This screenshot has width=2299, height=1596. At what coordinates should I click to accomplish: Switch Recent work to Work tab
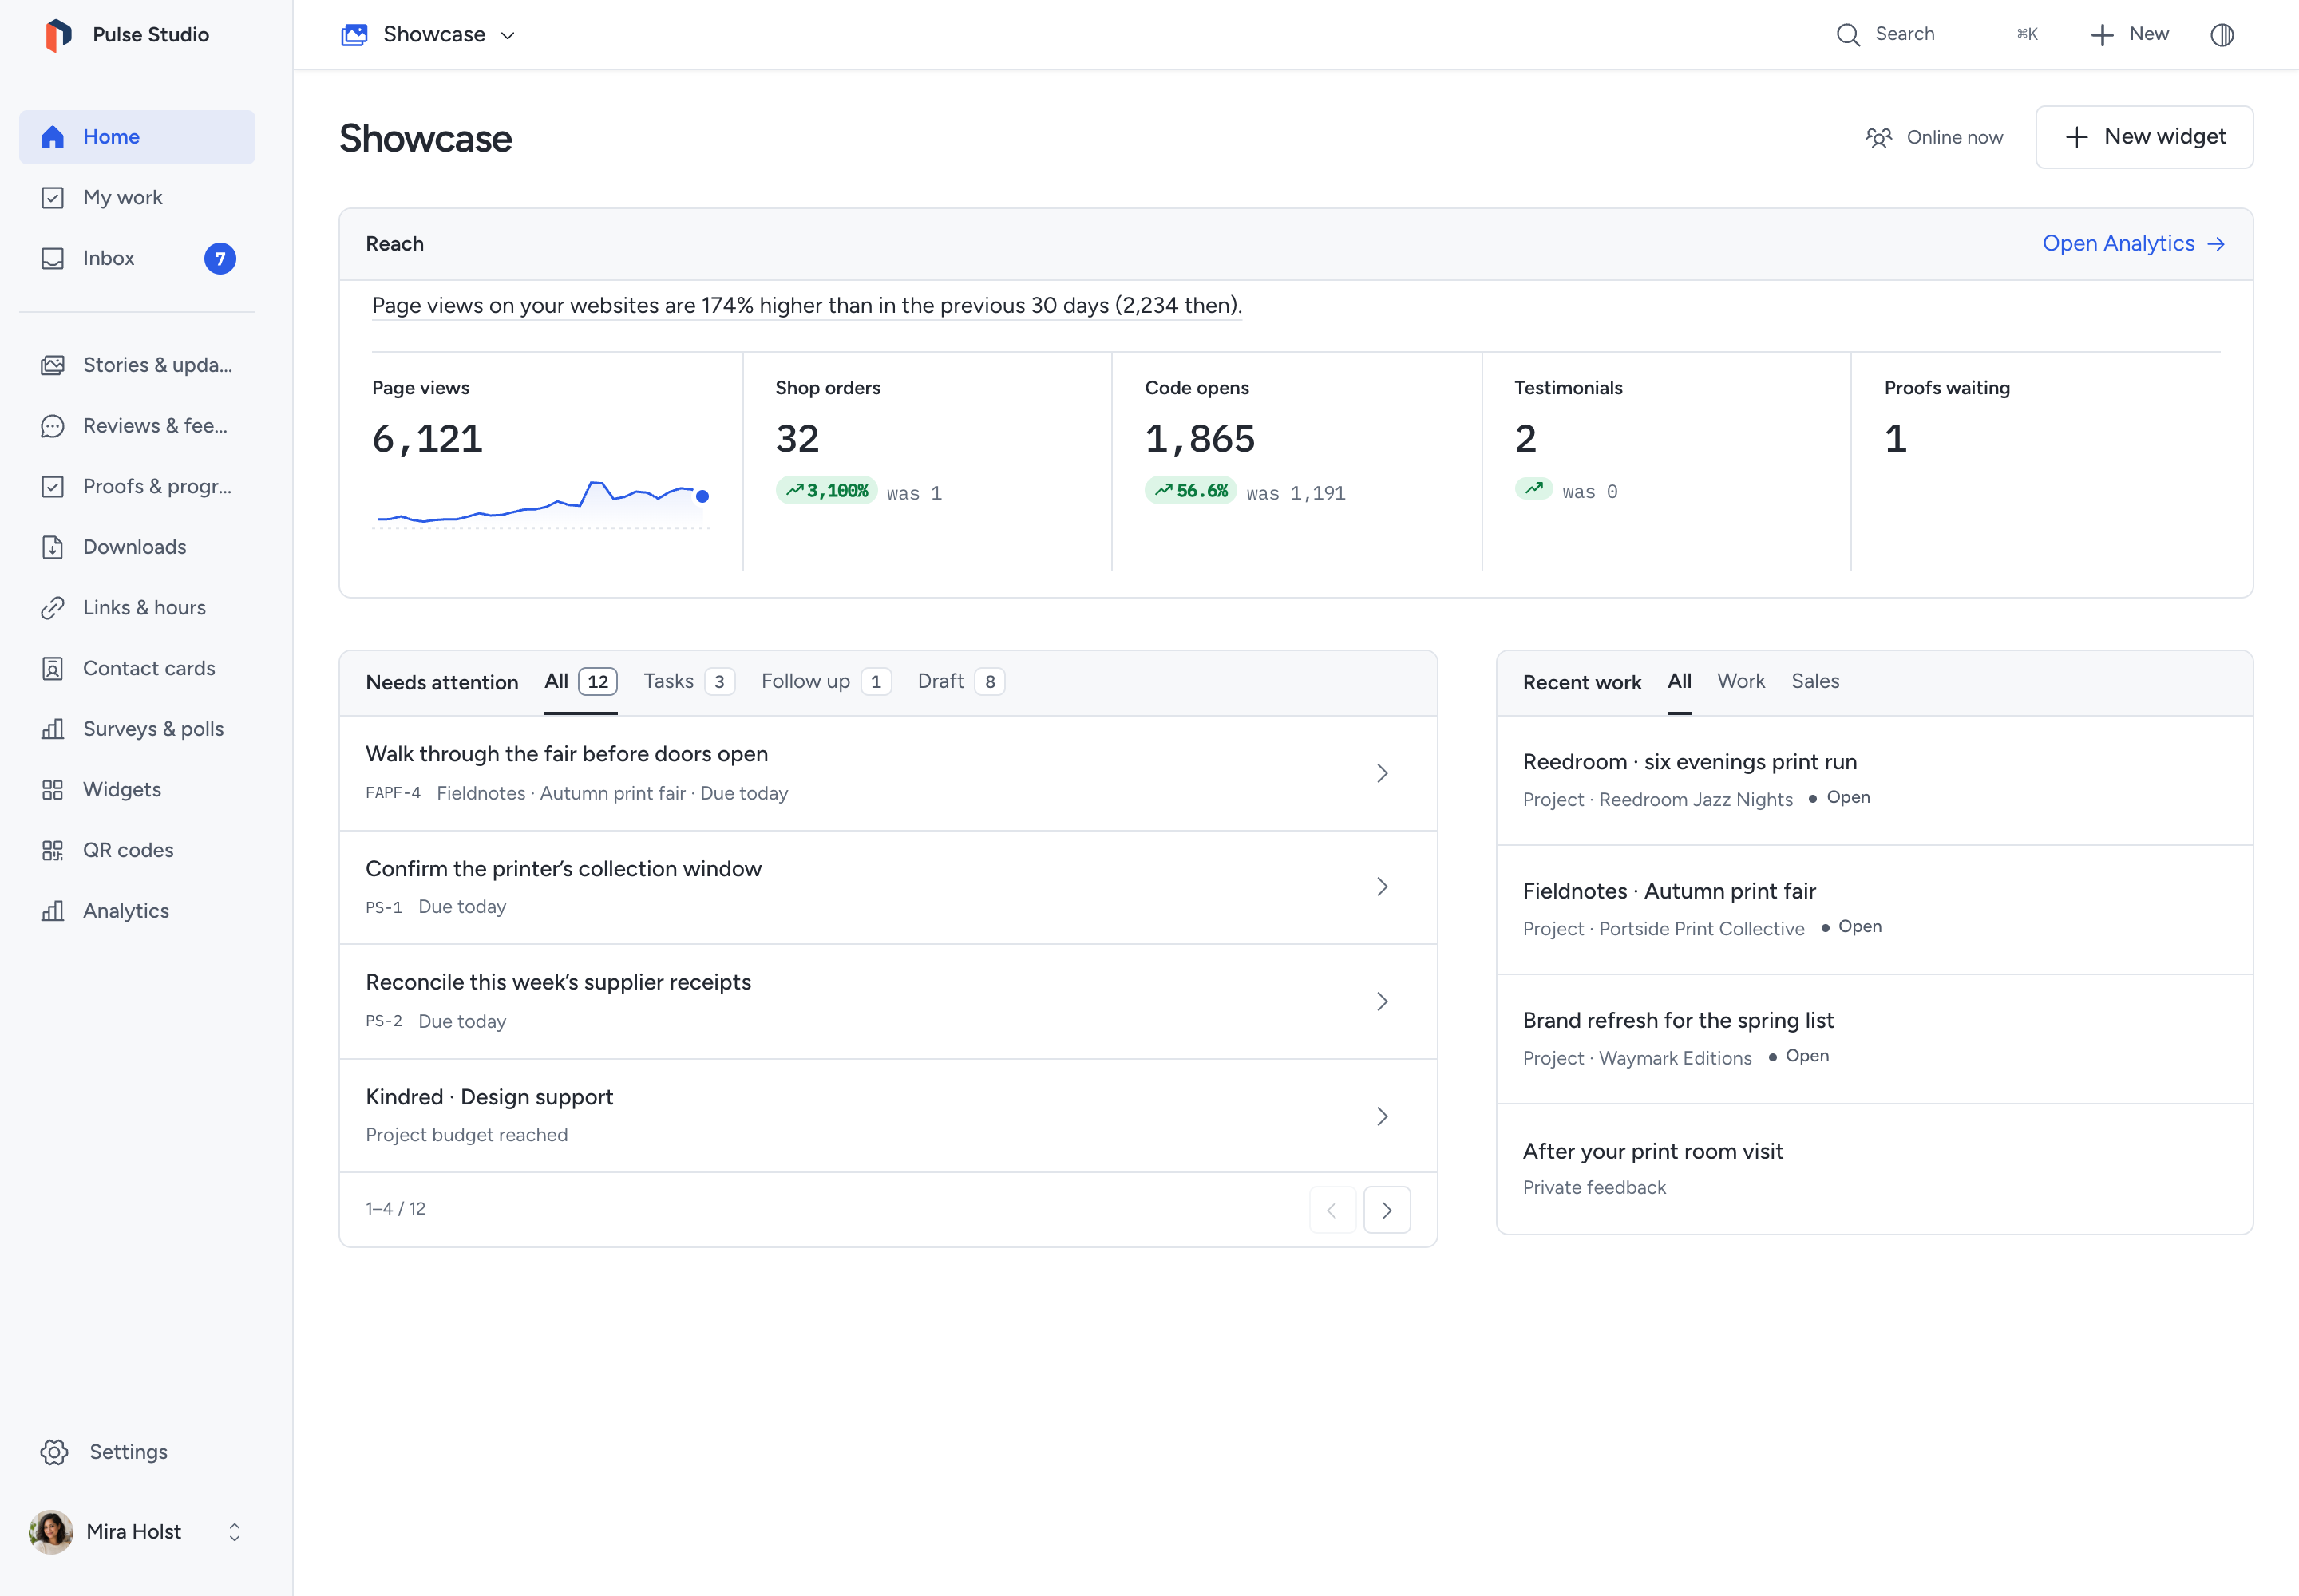click(1741, 682)
